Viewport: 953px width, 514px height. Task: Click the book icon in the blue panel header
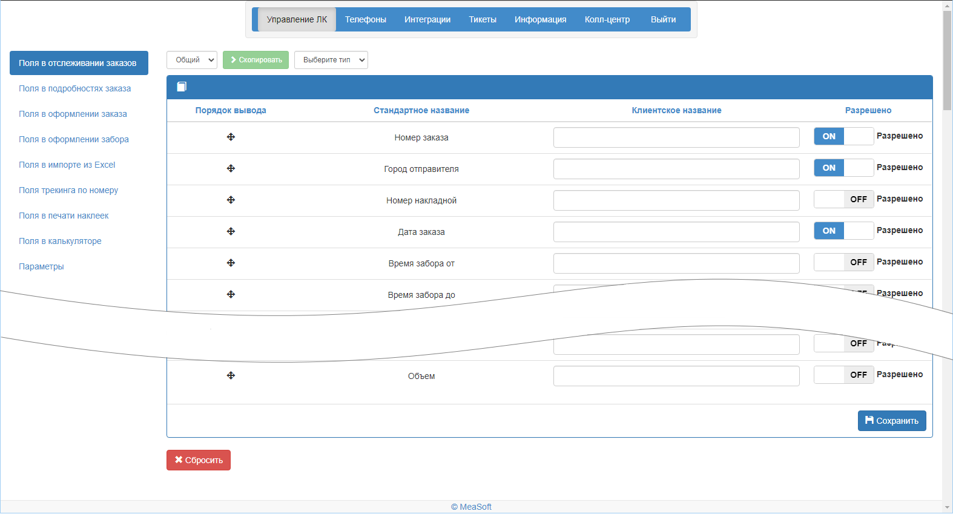[x=182, y=87]
